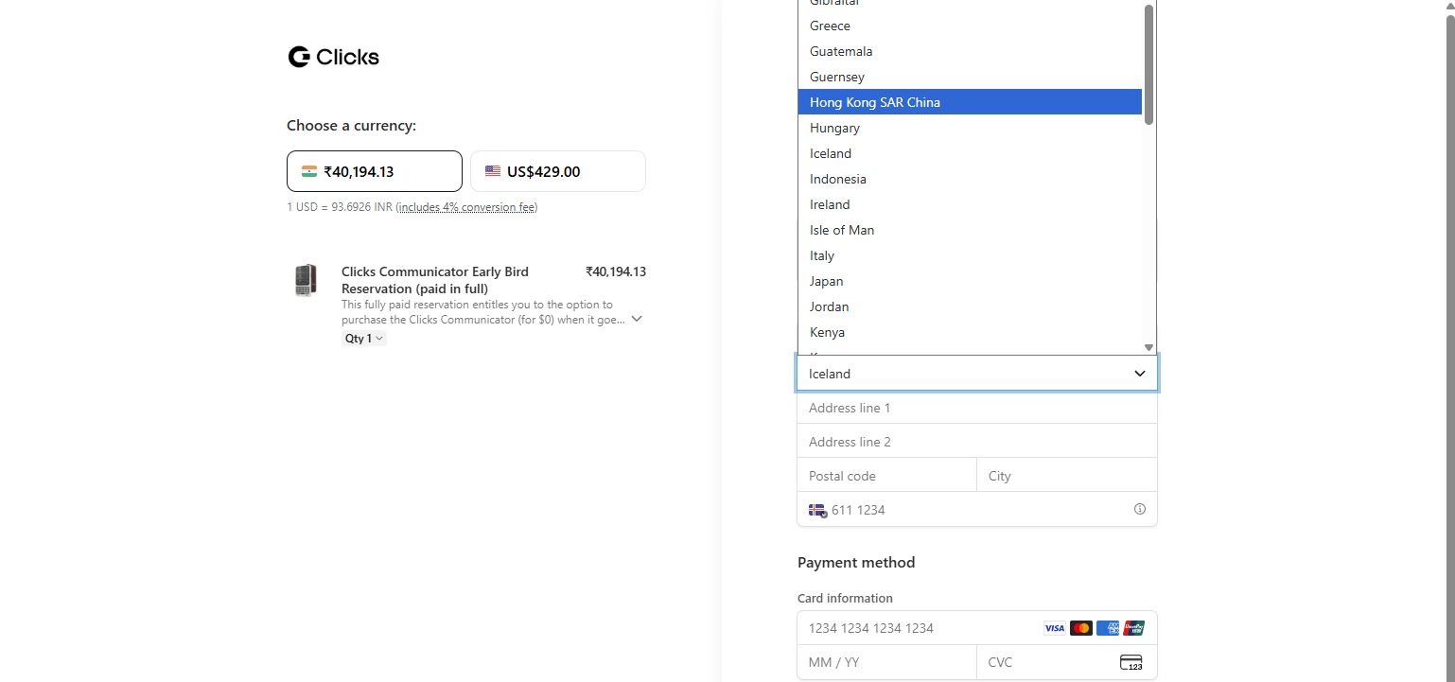Click the Visa card icon

pyautogui.click(x=1053, y=627)
